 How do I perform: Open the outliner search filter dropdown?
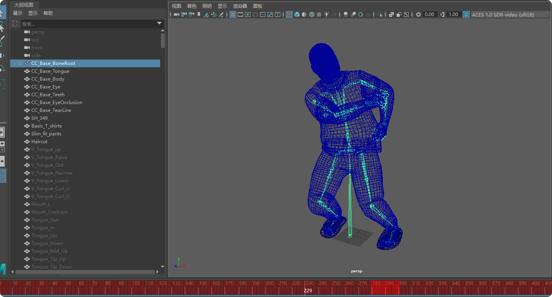(159, 24)
